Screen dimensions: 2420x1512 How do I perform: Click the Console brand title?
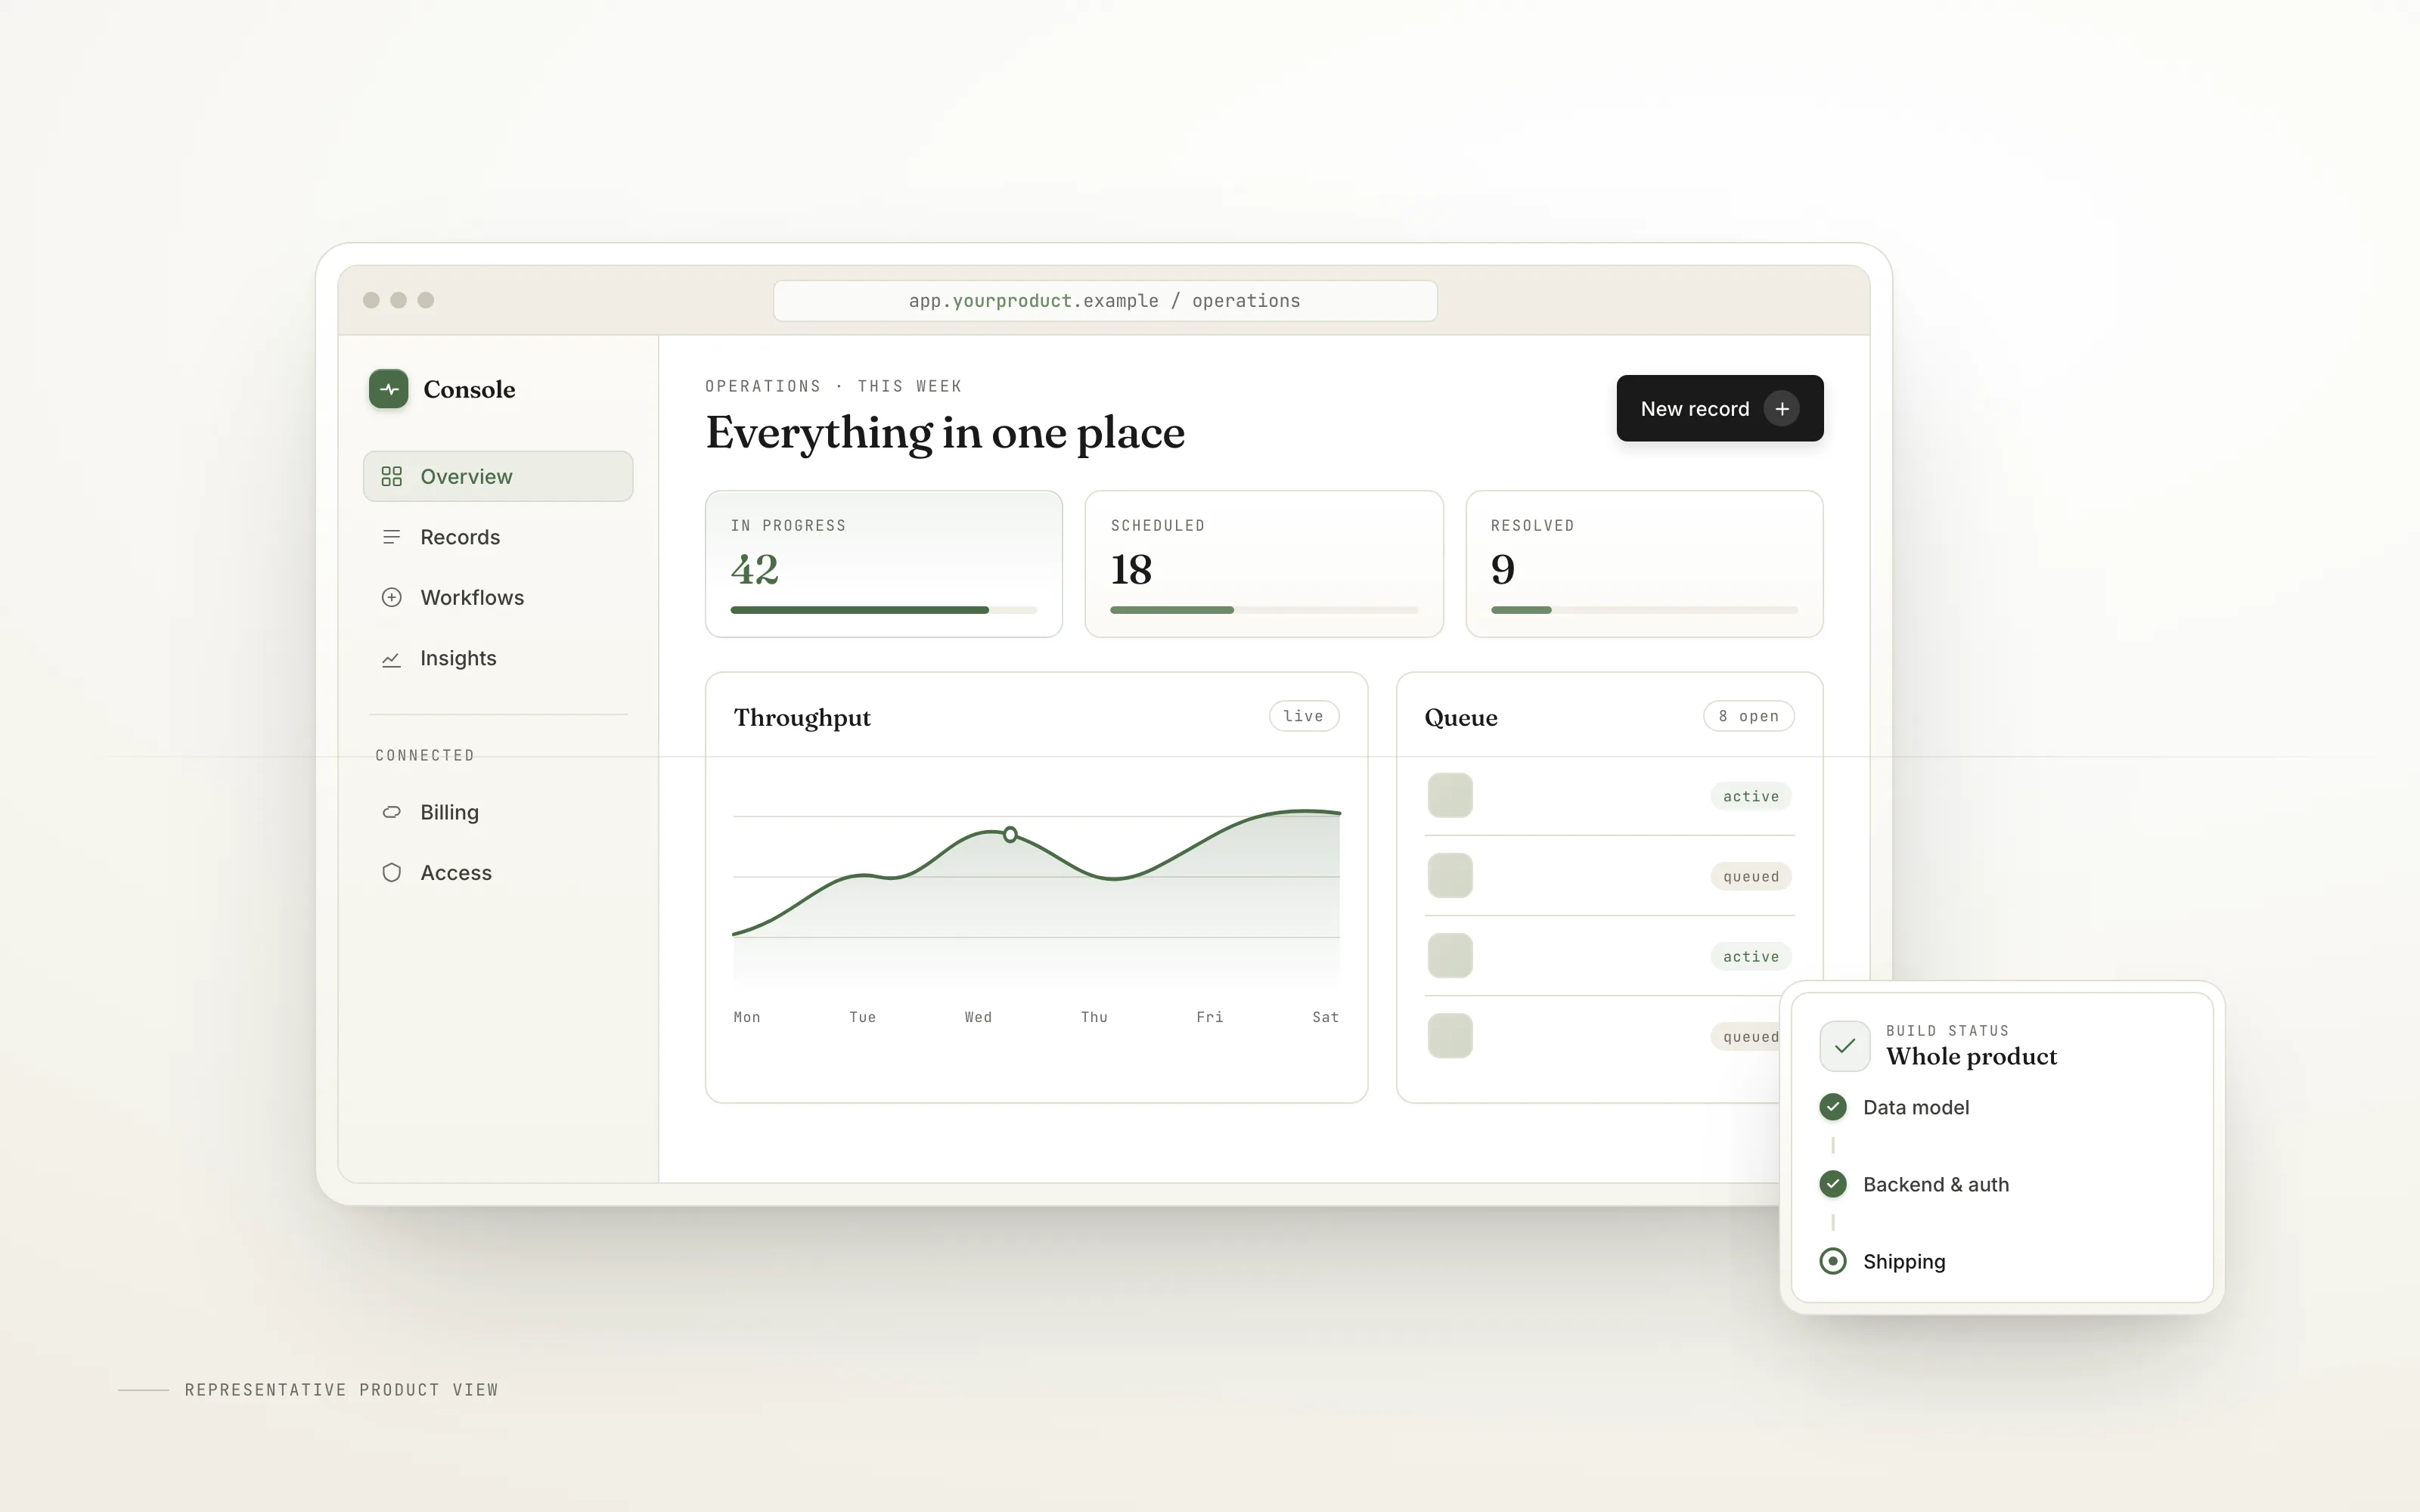pos(469,389)
